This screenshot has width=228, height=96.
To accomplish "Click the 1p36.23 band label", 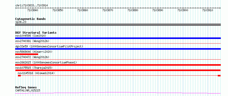I will pyautogui.click(x=21, y=22).
